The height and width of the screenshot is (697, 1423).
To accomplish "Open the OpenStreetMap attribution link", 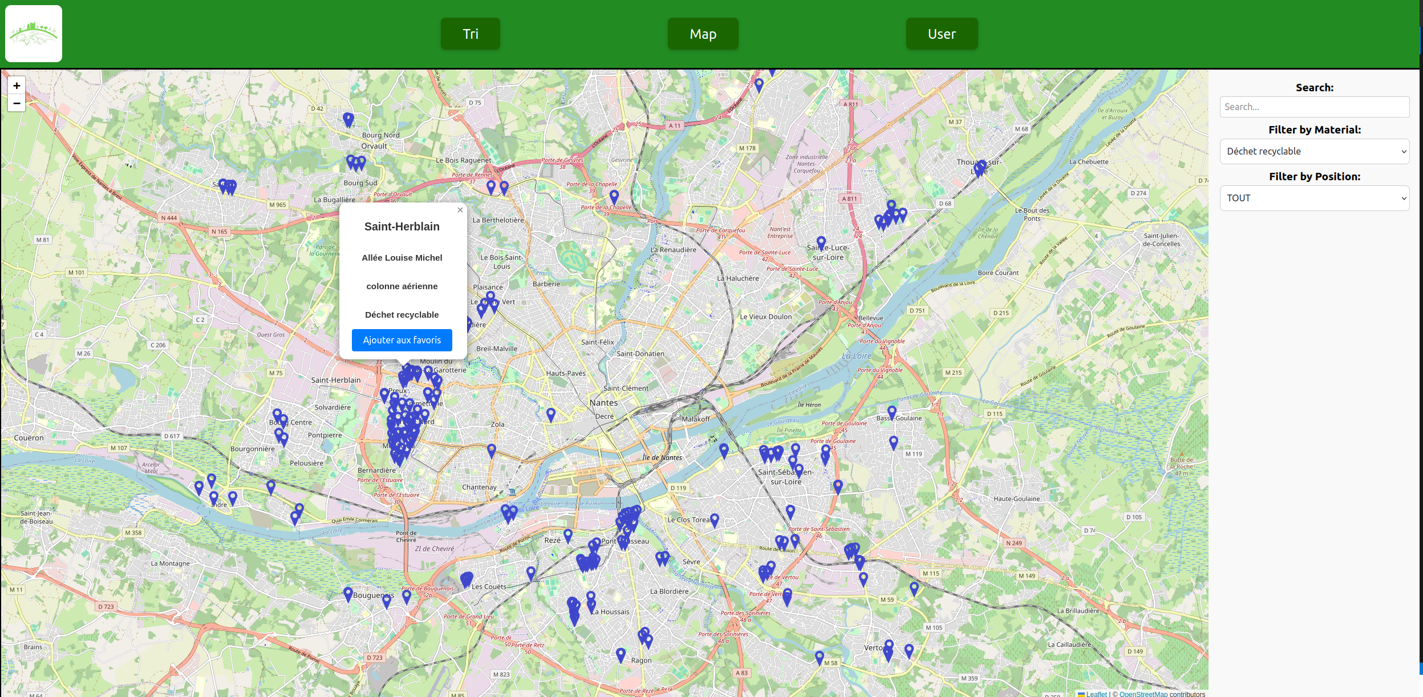I will pyautogui.click(x=1143, y=694).
